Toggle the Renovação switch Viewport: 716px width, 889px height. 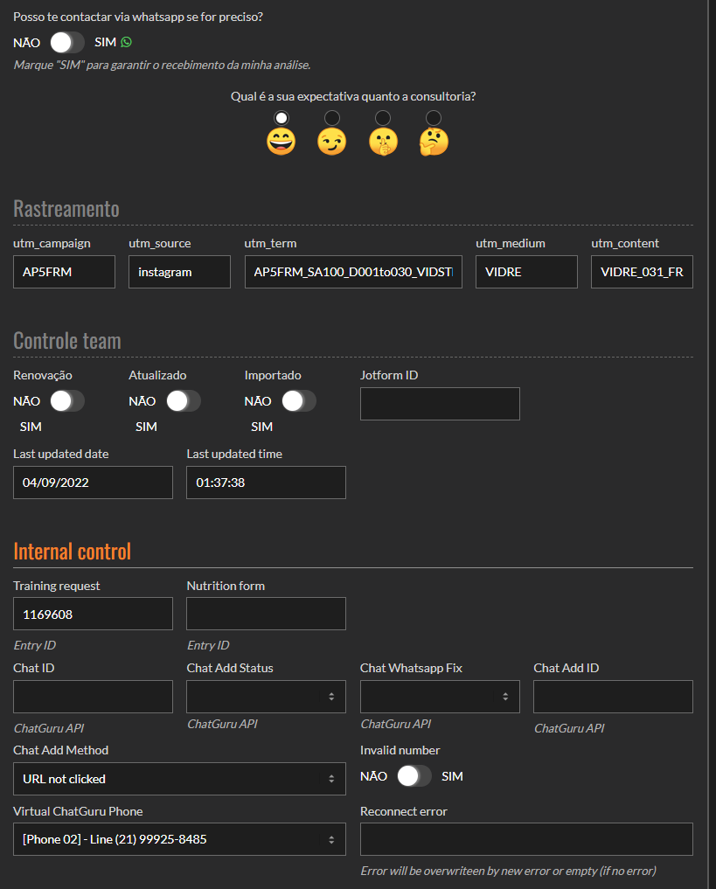pos(67,401)
